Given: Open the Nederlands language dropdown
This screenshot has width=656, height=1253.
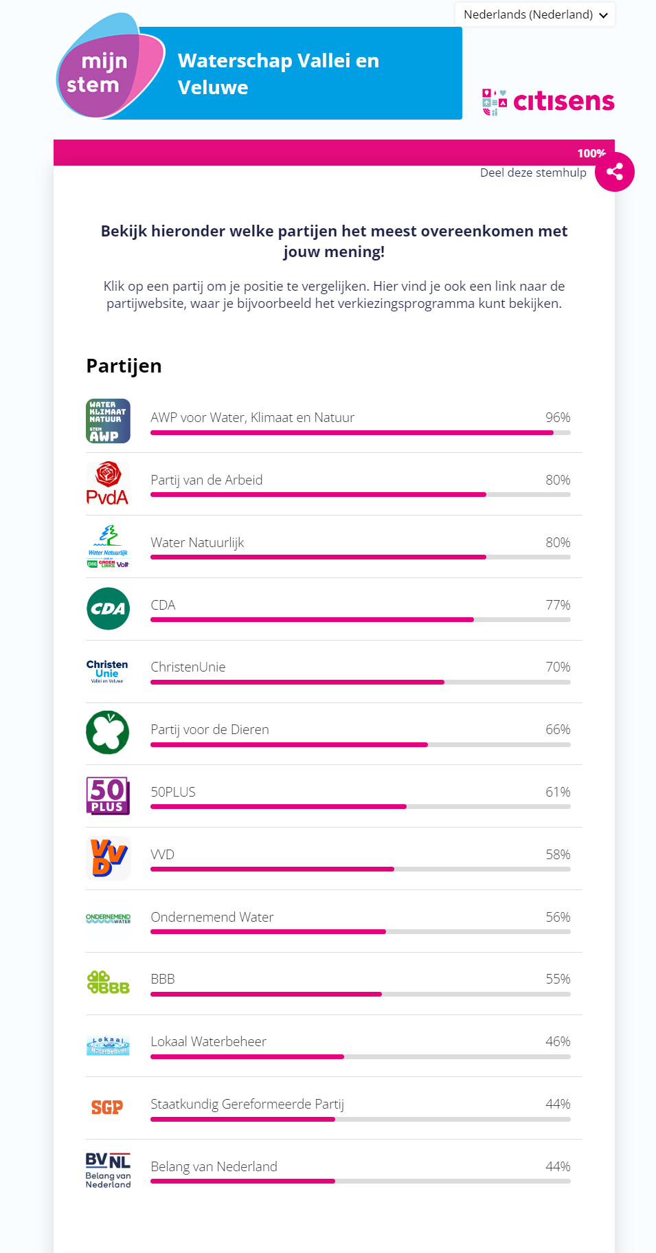Looking at the screenshot, I should click(535, 14).
